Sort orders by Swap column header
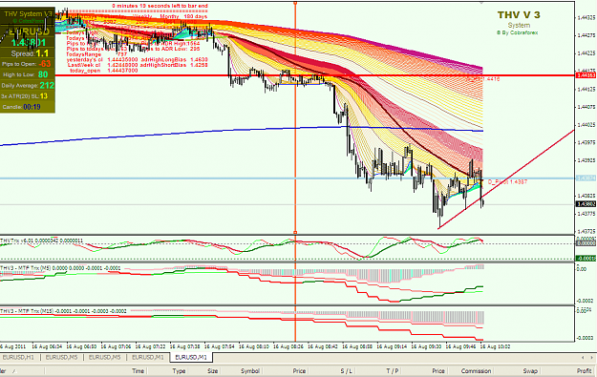The width and height of the screenshot is (597, 377). (x=530, y=371)
